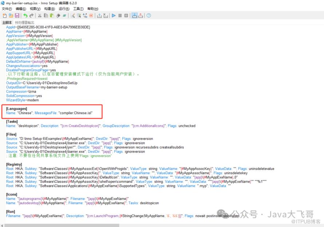Save the script with the floppy disk icon
324x227 pixels.
click(x=17, y=16)
